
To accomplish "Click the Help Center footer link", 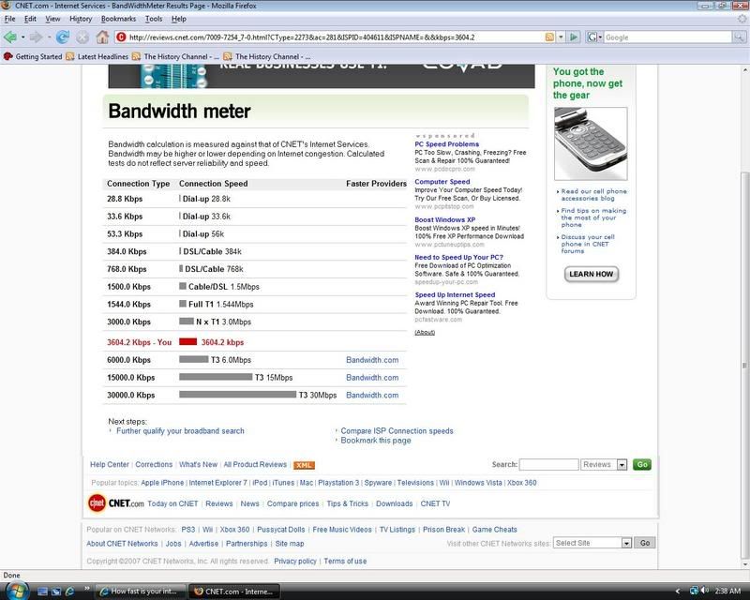I will point(110,465).
